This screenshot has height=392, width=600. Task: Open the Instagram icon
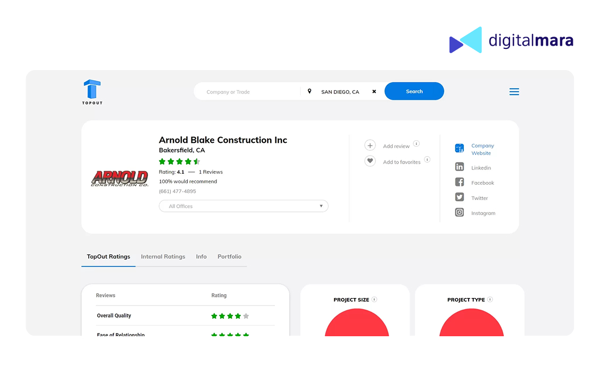[x=460, y=212]
